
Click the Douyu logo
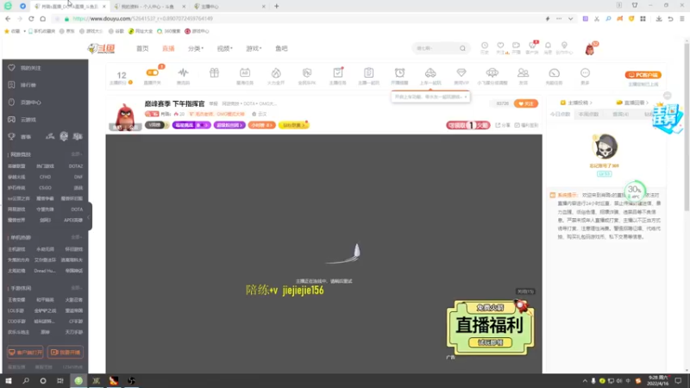pyautogui.click(x=101, y=48)
